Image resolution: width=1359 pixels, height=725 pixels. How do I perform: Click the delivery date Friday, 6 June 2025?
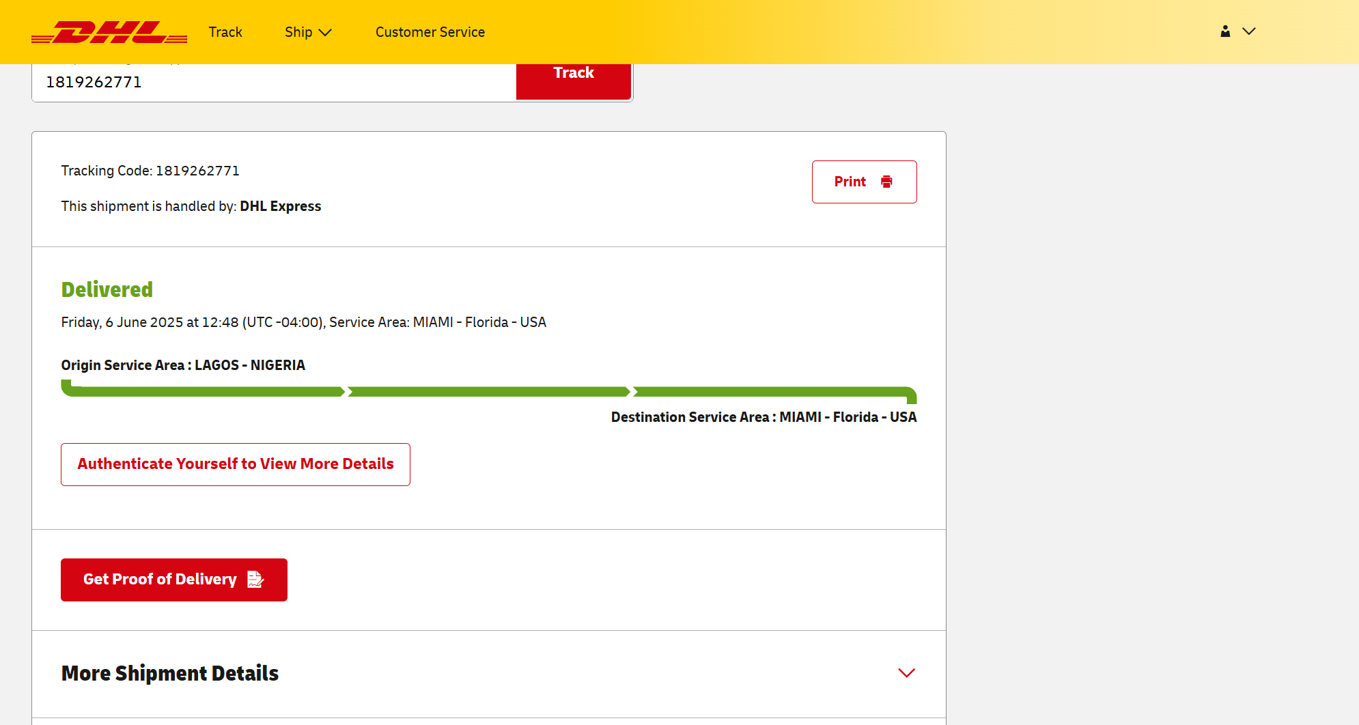pos(122,322)
